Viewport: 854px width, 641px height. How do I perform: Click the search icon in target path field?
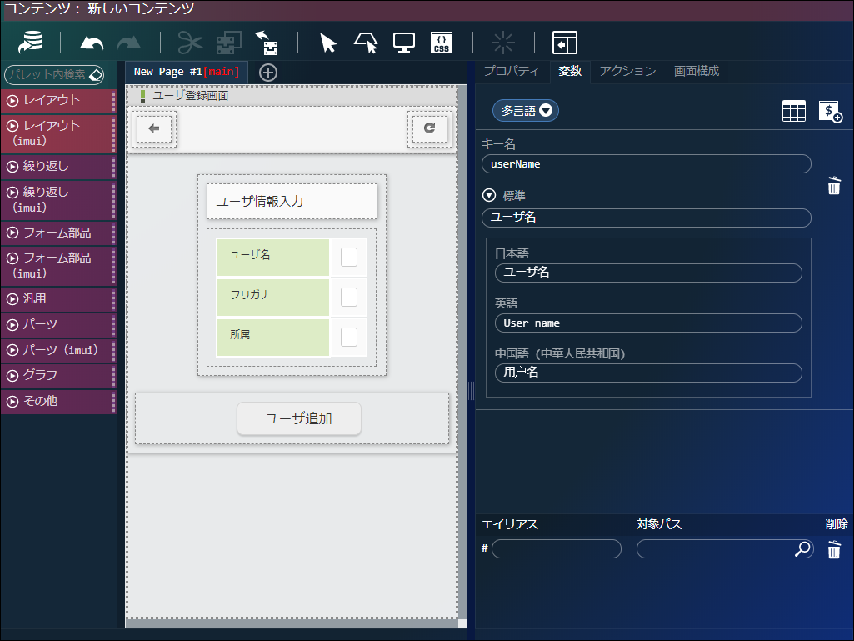(x=802, y=548)
